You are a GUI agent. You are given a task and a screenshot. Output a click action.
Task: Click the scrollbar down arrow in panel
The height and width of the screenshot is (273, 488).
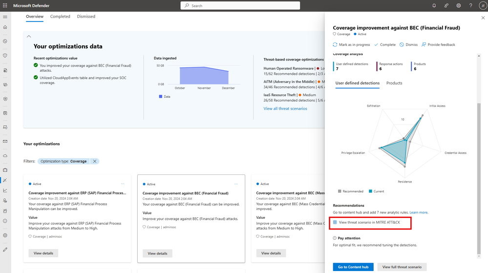coord(479,256)
